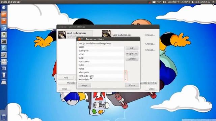The width and height of the screenshot is (216, 121).
Task: Select the 'video' group in list
Action: click(x=101, y=65)
